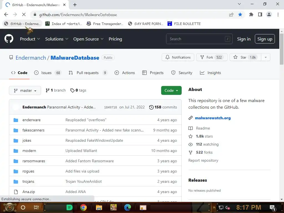Bookmark star icon in address bar
Image resolution: width=284 pixels, height=213 pixels.
click(240, 14)
